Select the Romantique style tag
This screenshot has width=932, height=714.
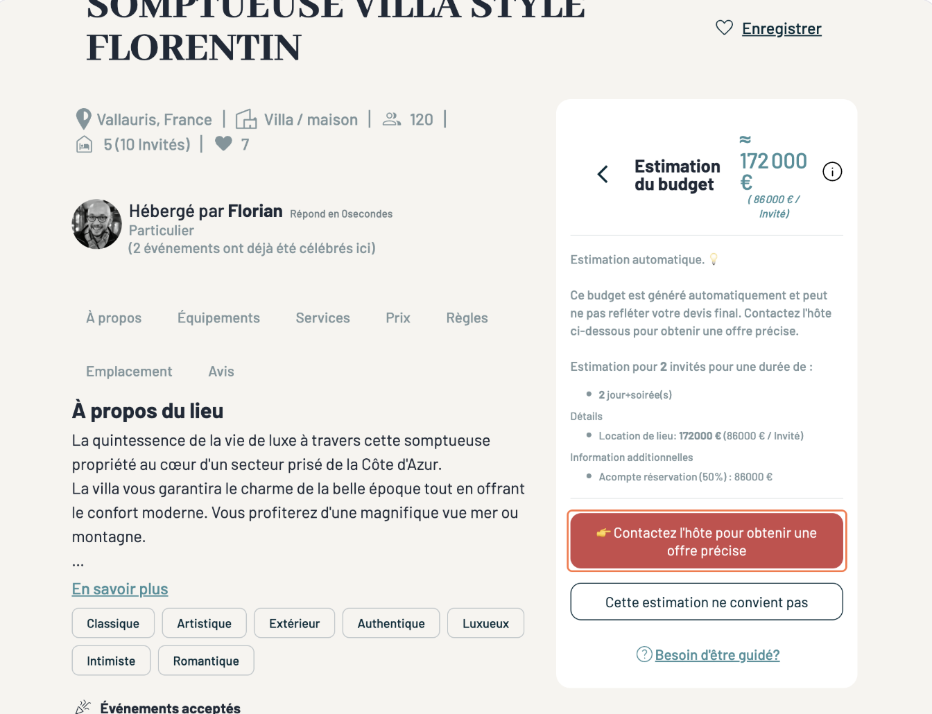tap(206, 661)
